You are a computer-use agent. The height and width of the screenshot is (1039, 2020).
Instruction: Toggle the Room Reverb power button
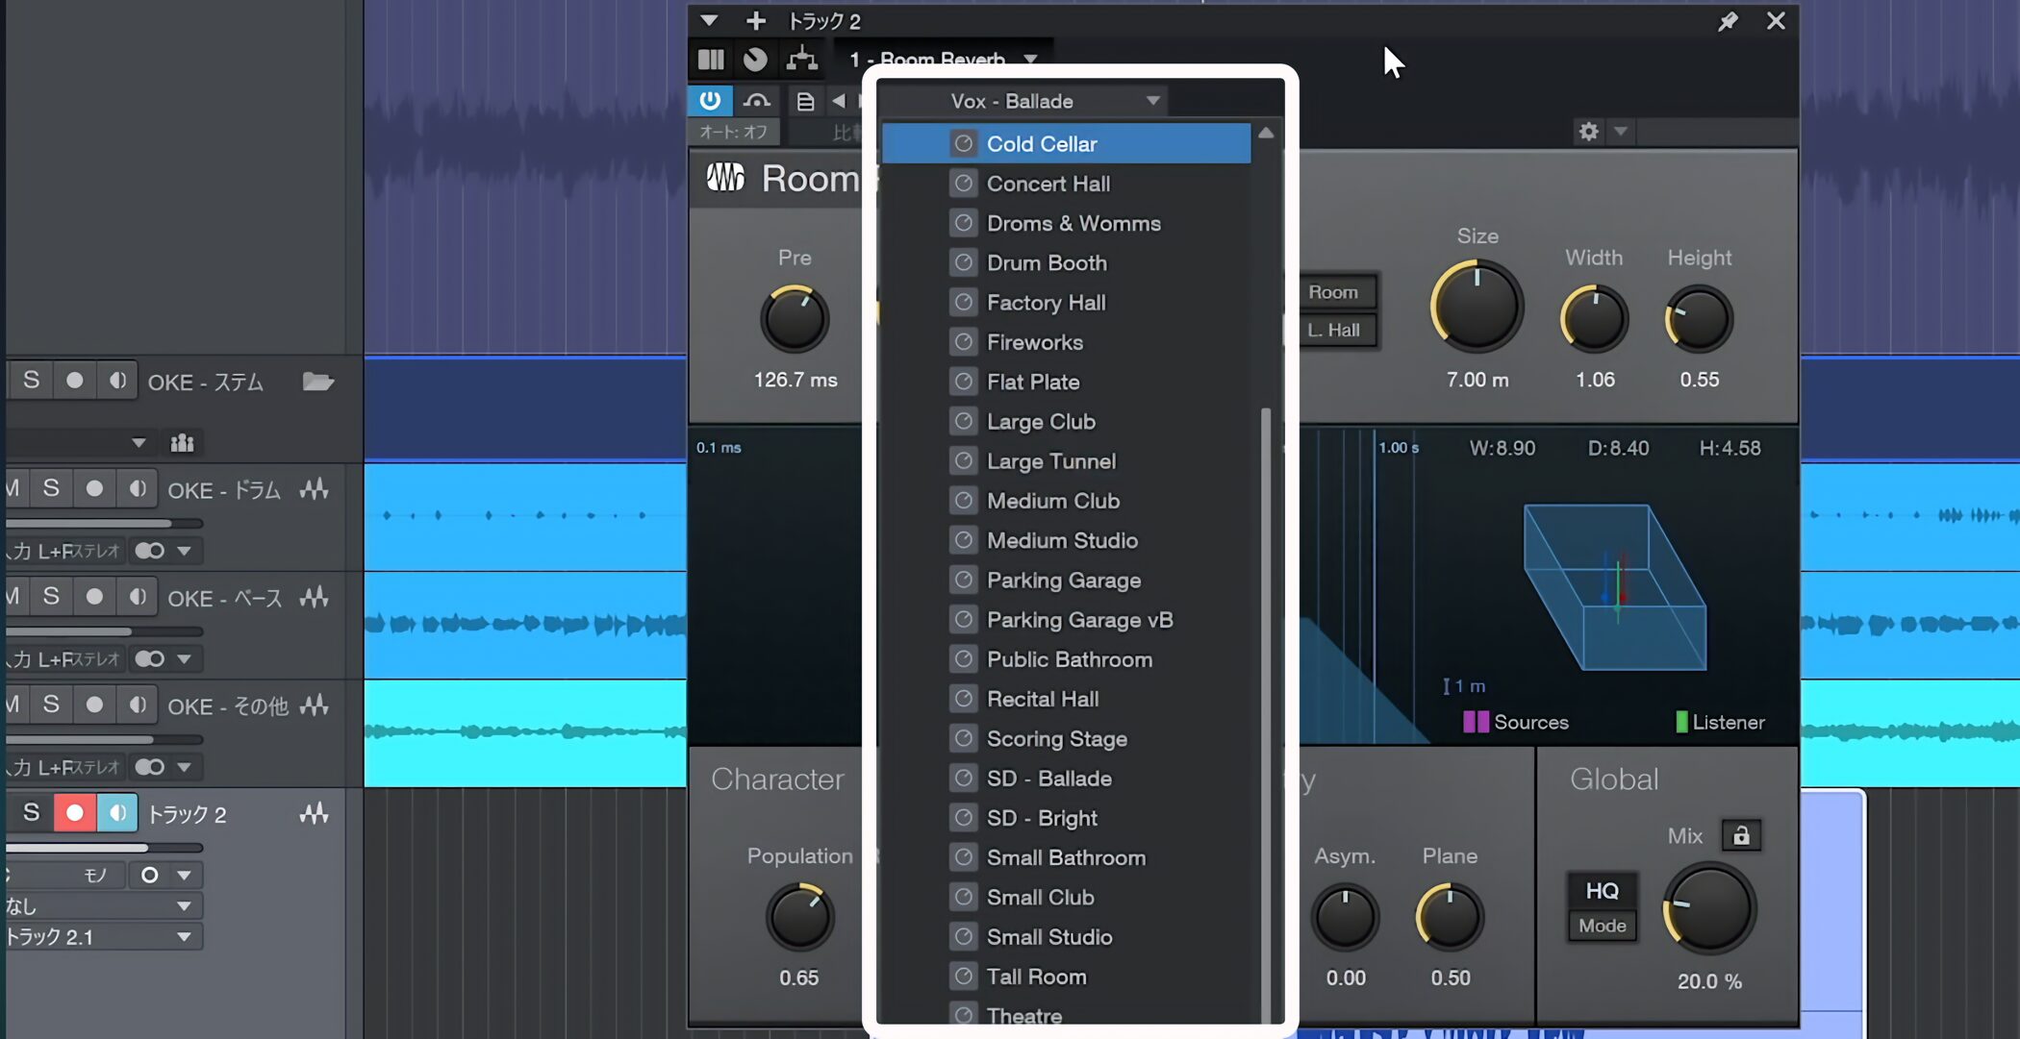(710, 100)
